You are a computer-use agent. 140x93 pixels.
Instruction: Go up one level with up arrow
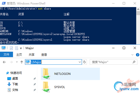[22, 62]
